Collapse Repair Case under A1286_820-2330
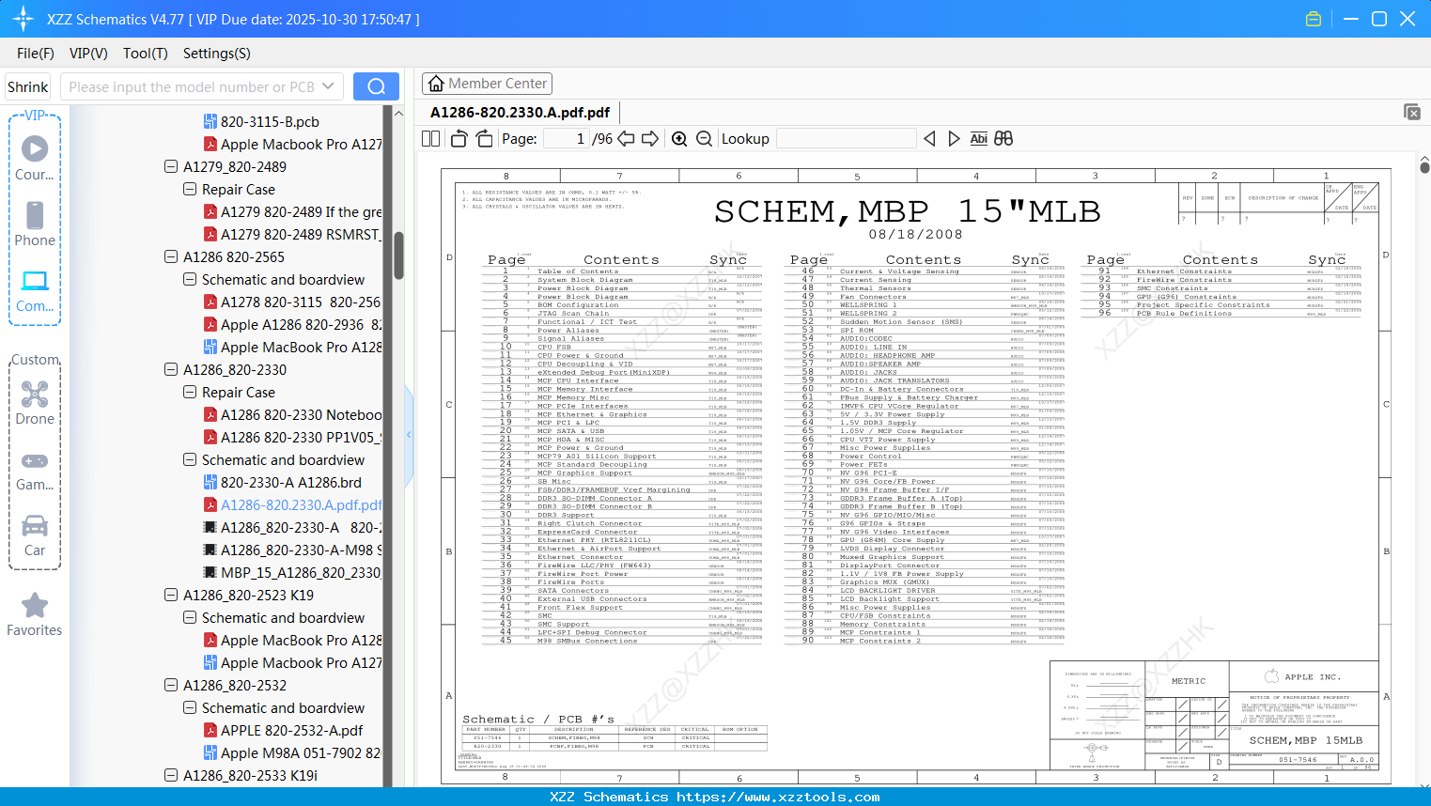 pyautogui.click(x=190, y=392)
